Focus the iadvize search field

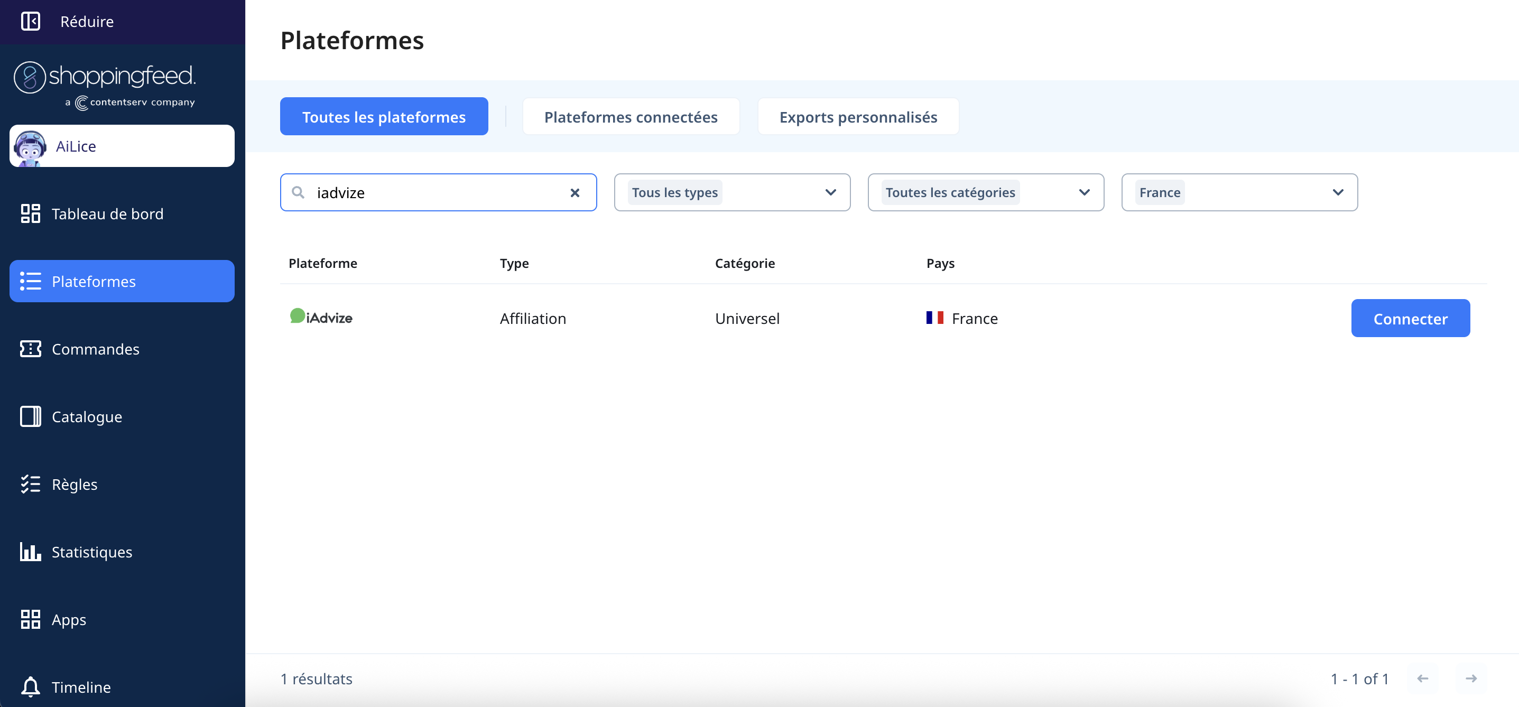tap(438, 192)
